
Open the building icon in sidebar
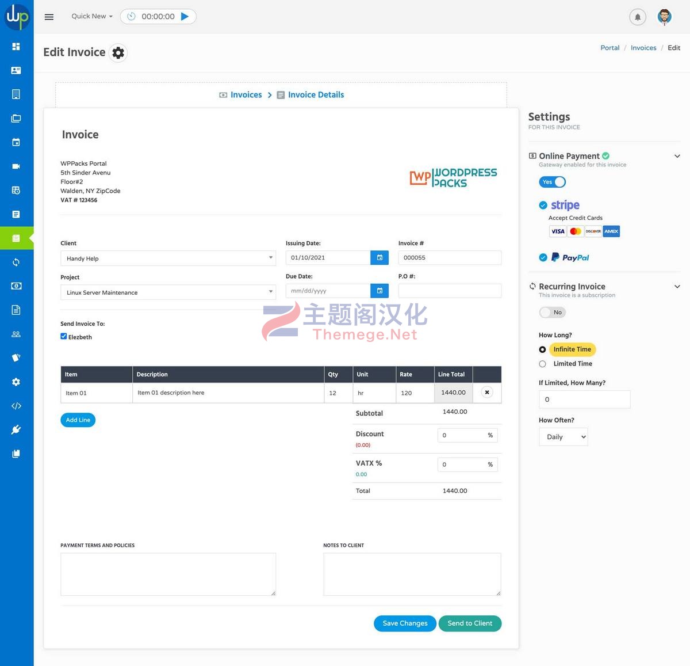(x=16, y=94)
